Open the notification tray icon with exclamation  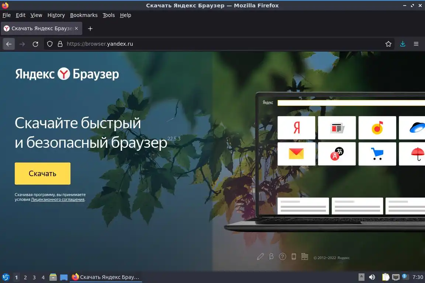click(x=405, y=276)
